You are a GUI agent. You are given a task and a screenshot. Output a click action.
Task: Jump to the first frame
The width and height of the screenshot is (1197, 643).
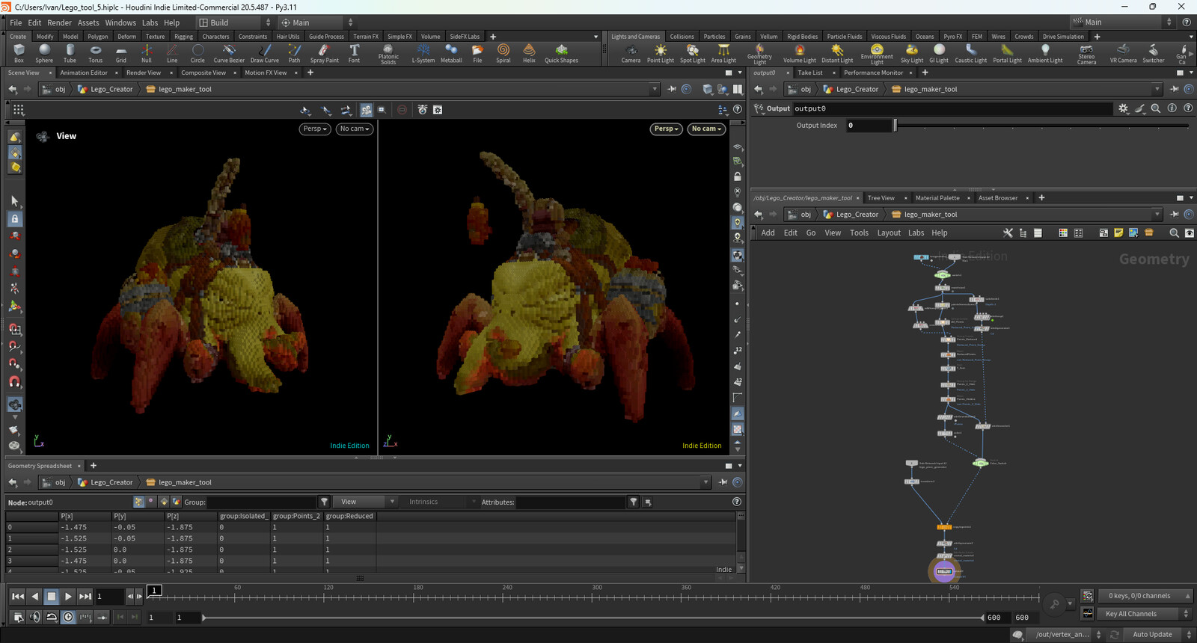click(18, 596)
